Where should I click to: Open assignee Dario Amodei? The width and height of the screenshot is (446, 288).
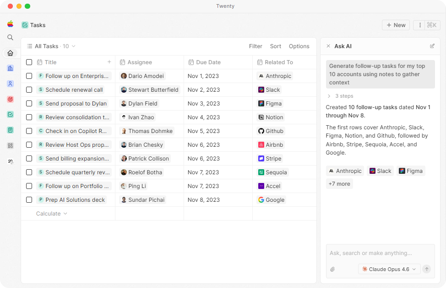click(x=142, y=76)
